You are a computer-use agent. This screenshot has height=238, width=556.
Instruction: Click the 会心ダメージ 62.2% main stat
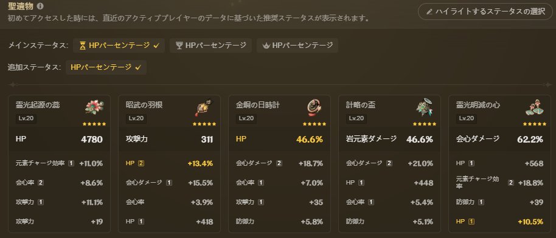[499, 139]
